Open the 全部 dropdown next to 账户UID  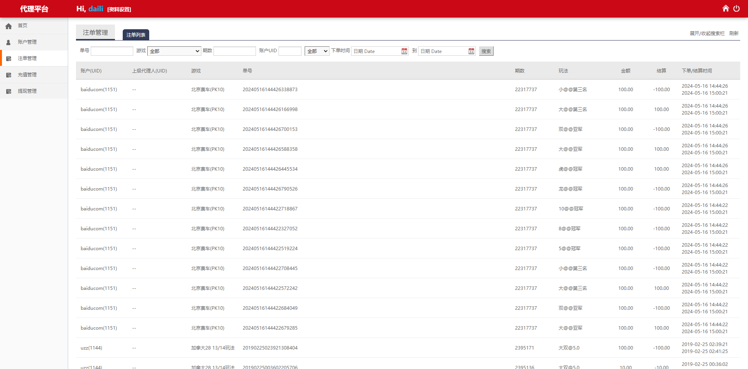point(317,51)
